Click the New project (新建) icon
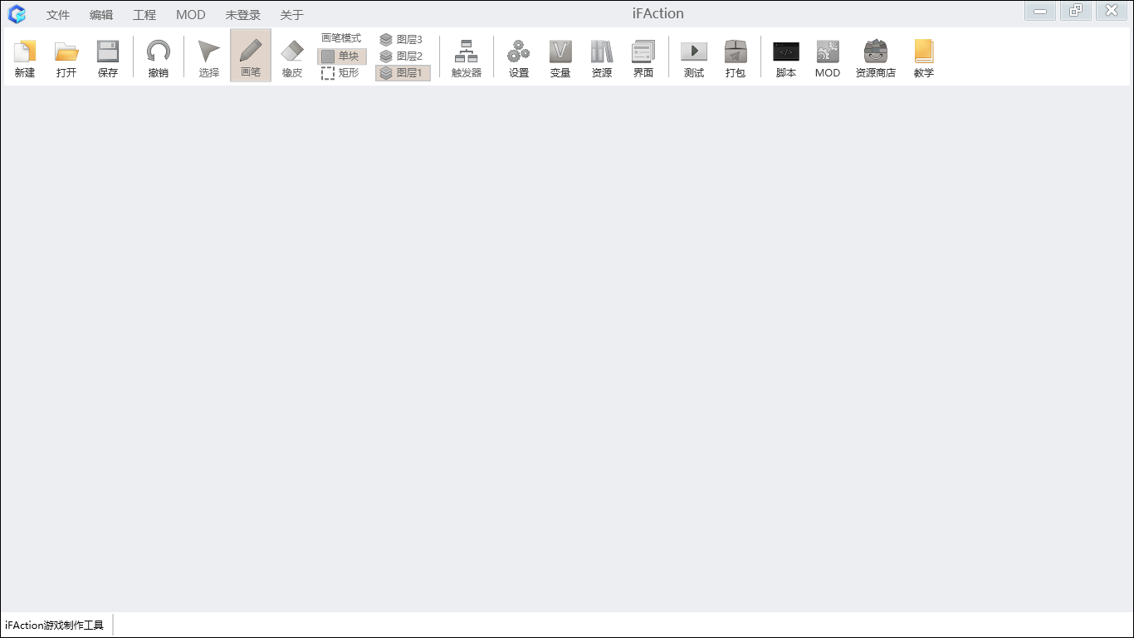This screenshot has height=638, width=1134. [x=25, y=58]
